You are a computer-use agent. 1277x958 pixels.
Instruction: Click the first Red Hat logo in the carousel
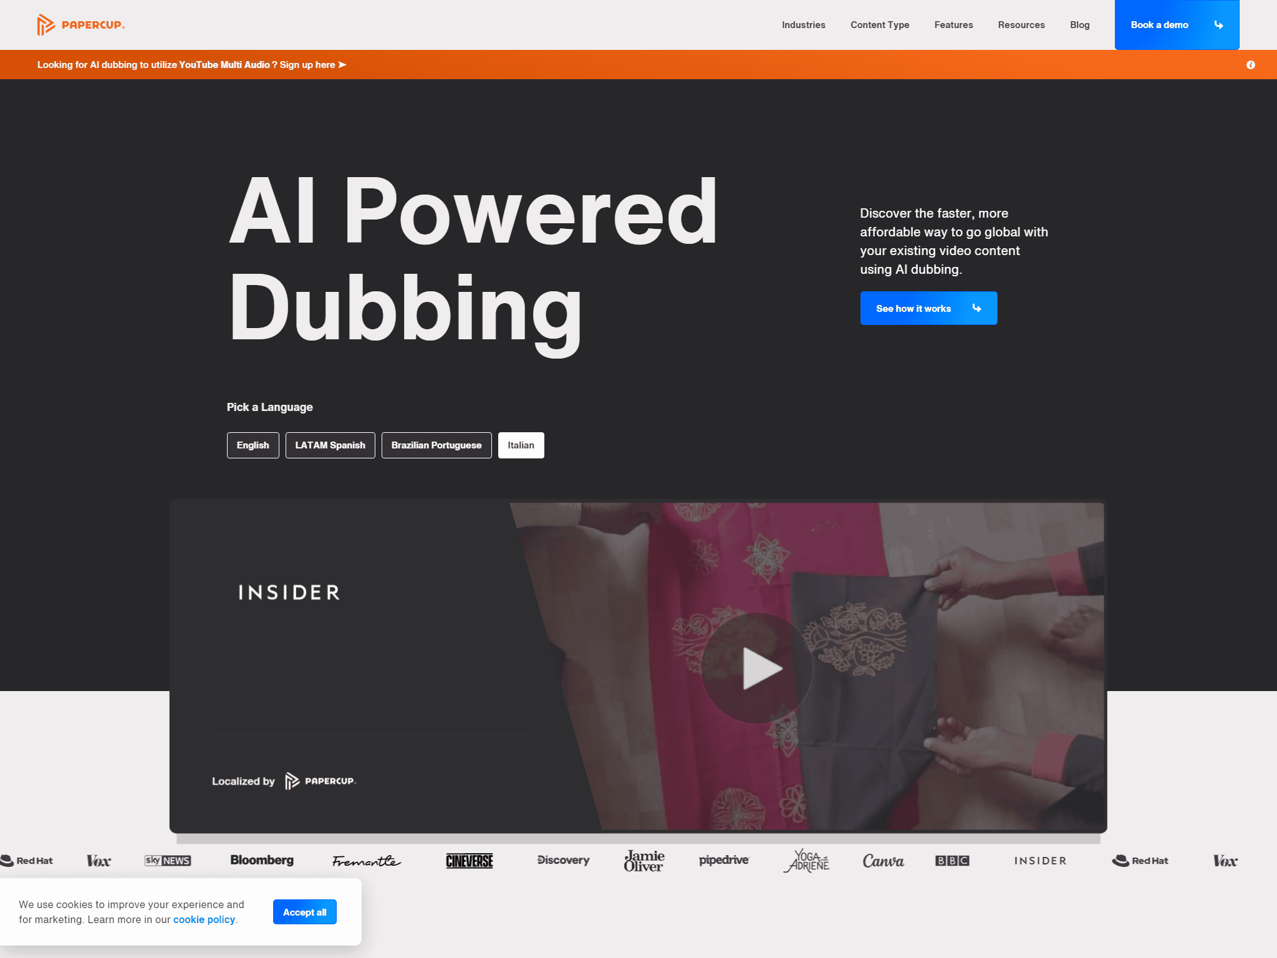click(26, 861)
